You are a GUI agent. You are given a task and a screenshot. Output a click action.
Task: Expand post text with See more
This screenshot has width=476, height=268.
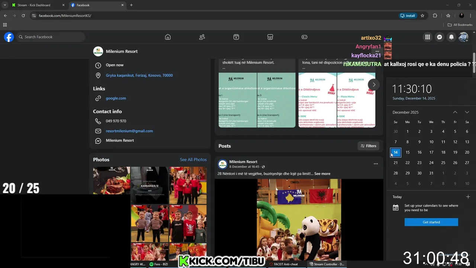pyautogui.click(x=322, y=174)
